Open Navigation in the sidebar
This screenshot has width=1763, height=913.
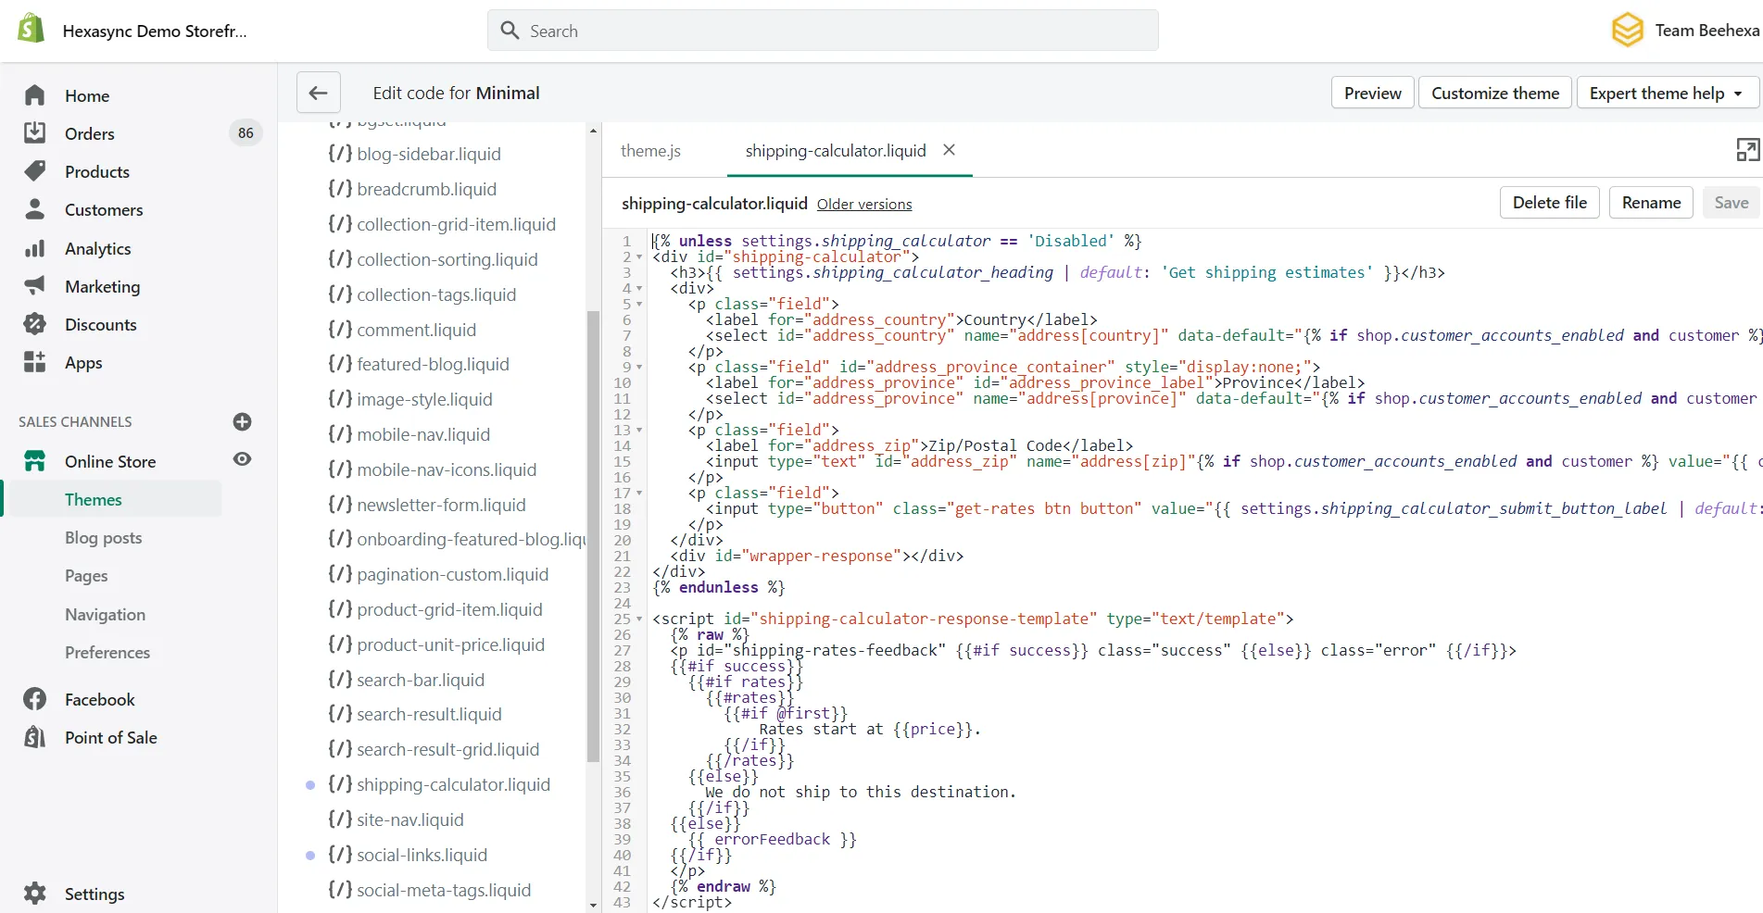click(105, 614)
